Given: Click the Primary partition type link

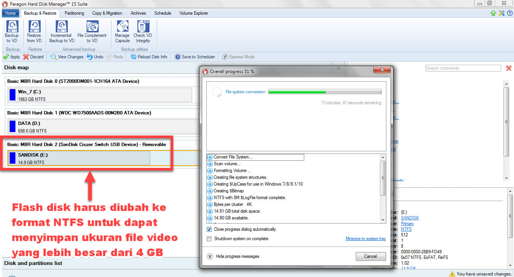Looking at the screenshot, I should coord(407,224).
